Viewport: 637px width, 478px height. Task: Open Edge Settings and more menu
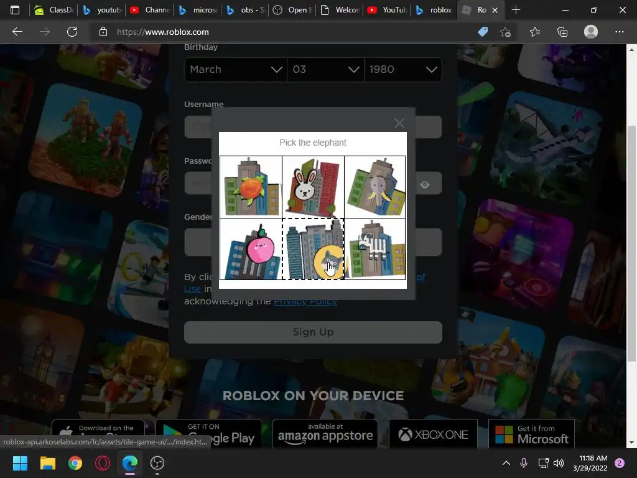tap(619, 32)
